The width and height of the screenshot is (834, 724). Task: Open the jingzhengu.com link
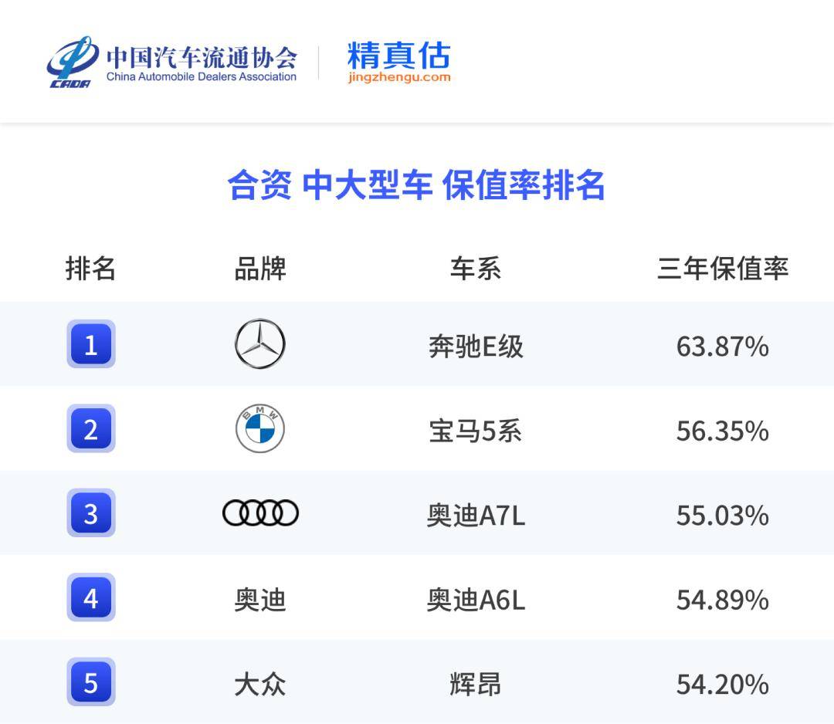398,77
